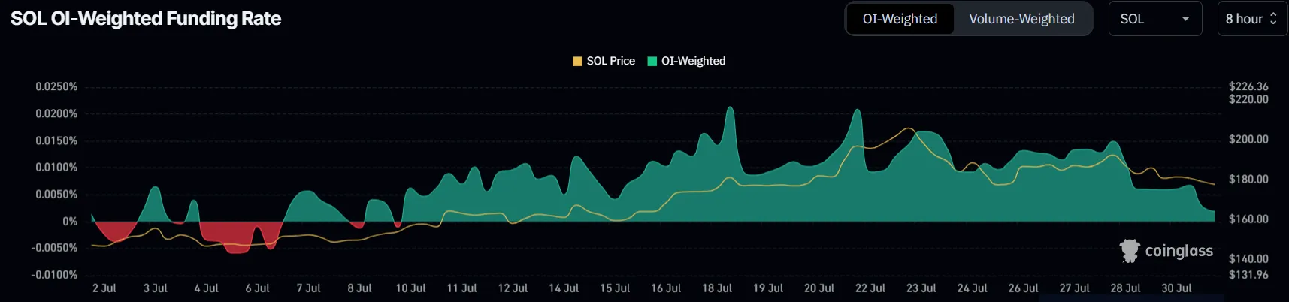Screen dimensions: 1289x302
Task: Click the $220.00 price axis label
Action: click(1248, 99)
